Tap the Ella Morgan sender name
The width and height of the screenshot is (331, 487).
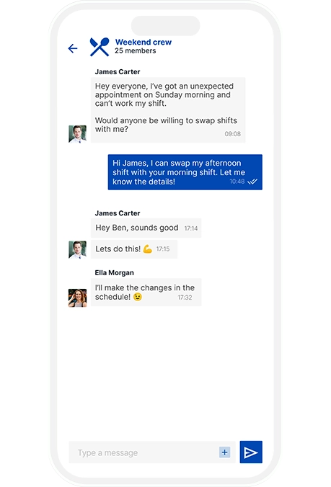click(115, 273)
